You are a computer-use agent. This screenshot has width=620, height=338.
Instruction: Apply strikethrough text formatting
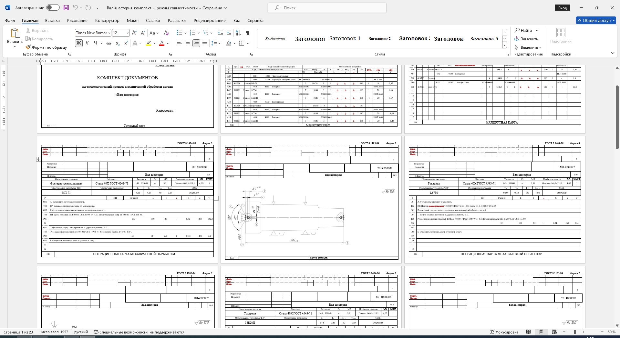[109, 43]
